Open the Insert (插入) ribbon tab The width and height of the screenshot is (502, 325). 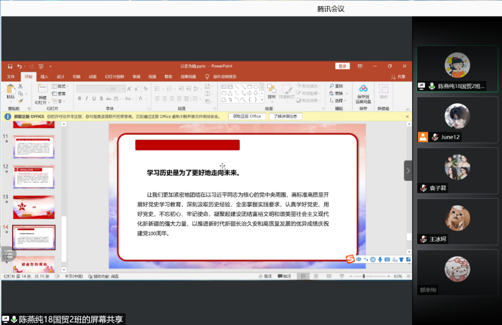pos(44,77)
